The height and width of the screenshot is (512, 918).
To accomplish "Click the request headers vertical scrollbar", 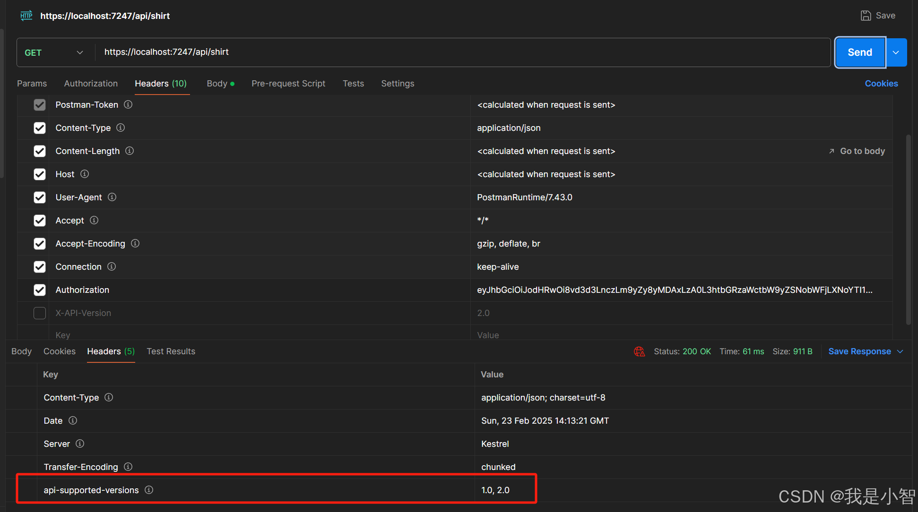I will (908, 229).
